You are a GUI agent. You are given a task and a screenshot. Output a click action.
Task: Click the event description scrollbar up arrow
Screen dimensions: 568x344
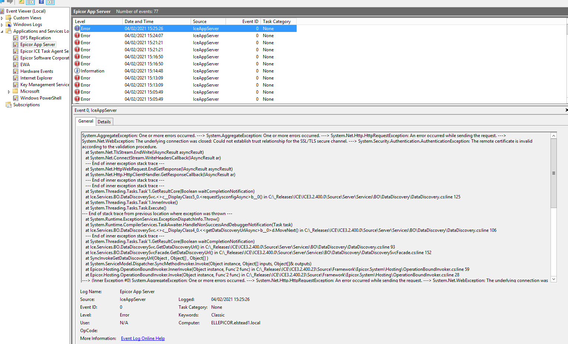click(554, 136)
